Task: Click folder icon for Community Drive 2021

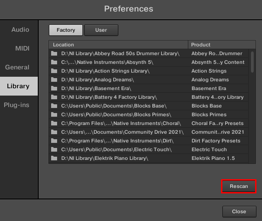Action: [54, 132]
